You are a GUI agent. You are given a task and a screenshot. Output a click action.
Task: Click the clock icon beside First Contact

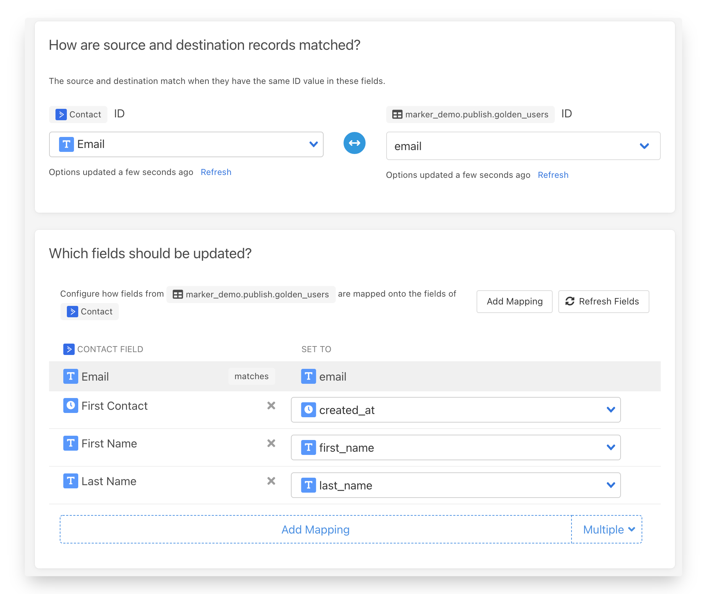pyautogui.click(x=70, y=405)
